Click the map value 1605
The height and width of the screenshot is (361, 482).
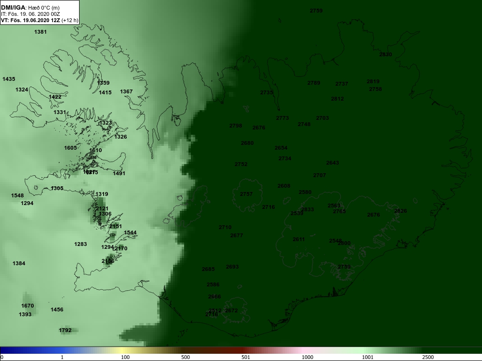(x=70, y=148)
